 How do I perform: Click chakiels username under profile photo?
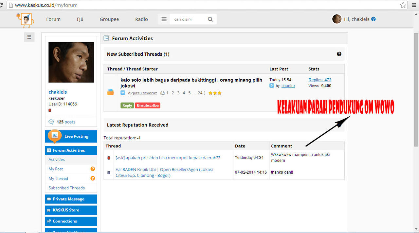click(58, 92)
